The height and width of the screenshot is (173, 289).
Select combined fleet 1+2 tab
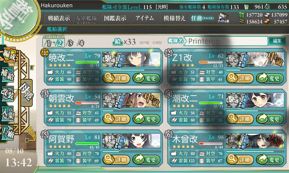coord(53,42)
